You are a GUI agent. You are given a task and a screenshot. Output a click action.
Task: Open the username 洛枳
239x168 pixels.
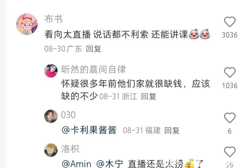pos(70,149)
